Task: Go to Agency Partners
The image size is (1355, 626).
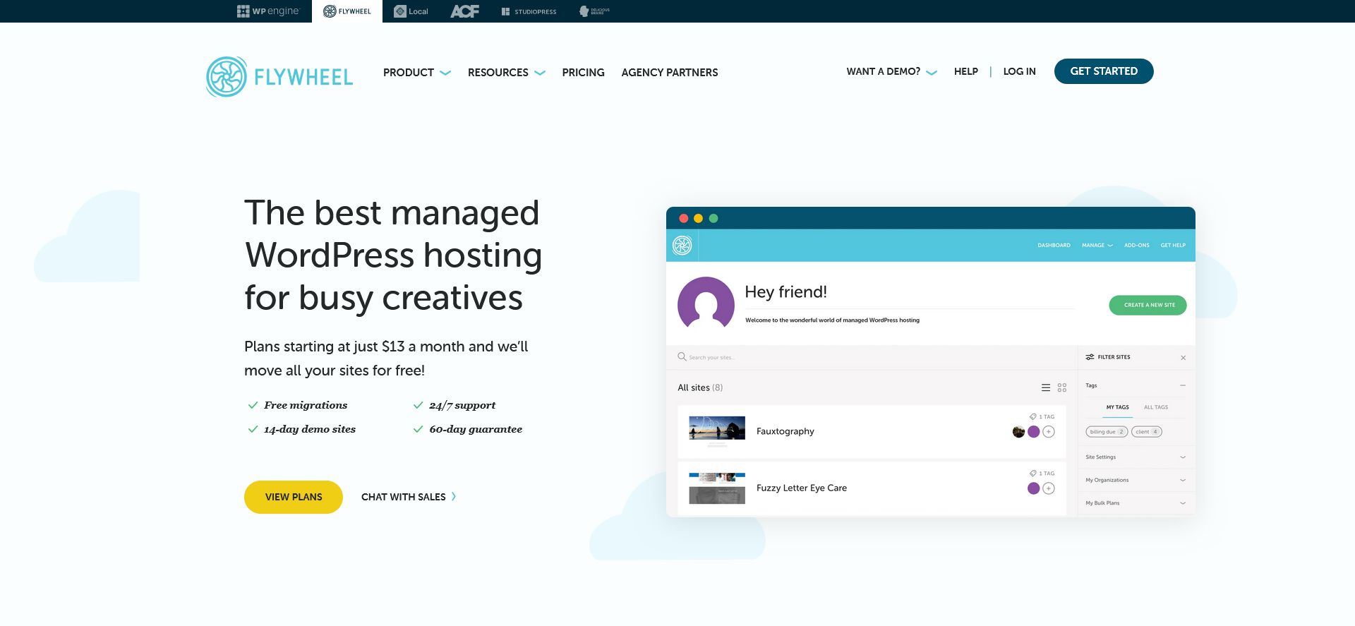Action: (670, 73)
